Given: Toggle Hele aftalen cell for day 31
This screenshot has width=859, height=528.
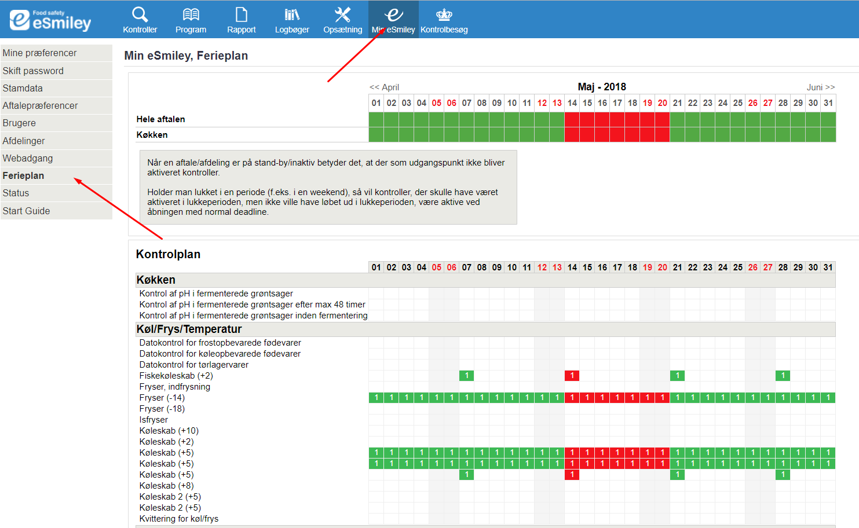Looking at the screenshot, I should click(828, 119).
